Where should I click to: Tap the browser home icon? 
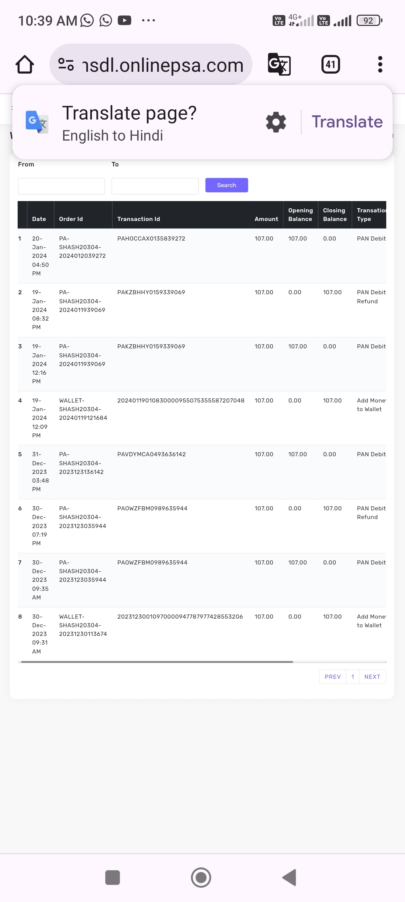click(25, 65)
